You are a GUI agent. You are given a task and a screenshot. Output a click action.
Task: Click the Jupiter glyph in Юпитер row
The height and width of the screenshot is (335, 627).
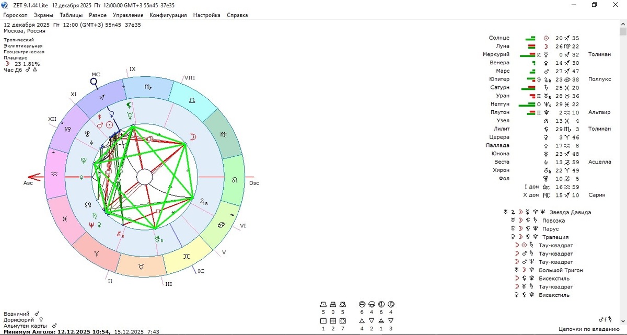pos(548,79)
